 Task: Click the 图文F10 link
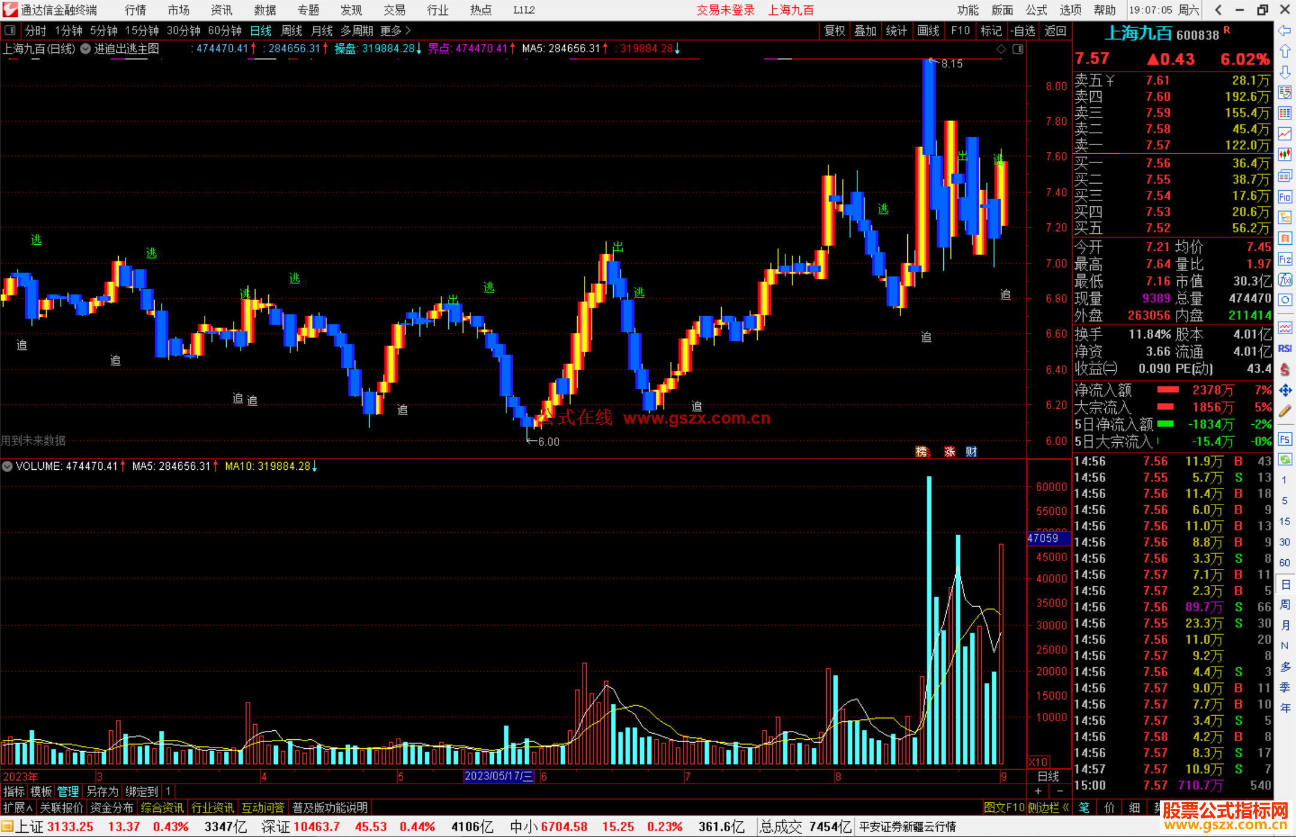point(1004,808)
